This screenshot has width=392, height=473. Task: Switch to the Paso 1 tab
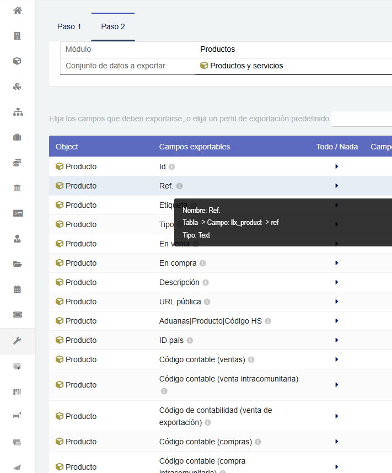(69, 26)
